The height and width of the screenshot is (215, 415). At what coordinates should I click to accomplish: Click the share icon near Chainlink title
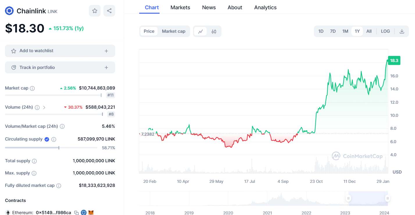(109, 10)
